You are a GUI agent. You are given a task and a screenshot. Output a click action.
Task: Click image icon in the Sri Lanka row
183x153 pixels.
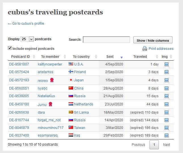tap(167, 112)
